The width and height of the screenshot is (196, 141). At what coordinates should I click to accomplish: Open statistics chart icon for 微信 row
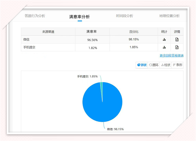(x=164, y=40)
